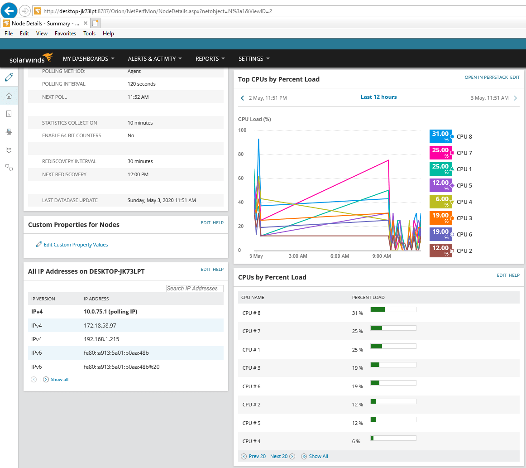Click the pink color badge for CPU 7
The height and width of the screenshot is (468, 526).
440,152
